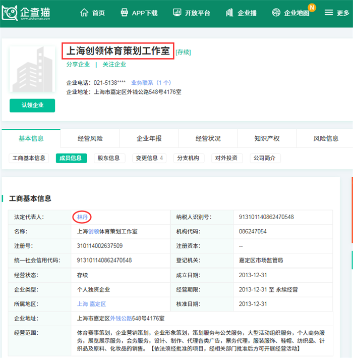Image resolution: width=353 pixels, height=358 pixels.
Task: Open 更多 navigation item
Action: [x=343, y=13]
